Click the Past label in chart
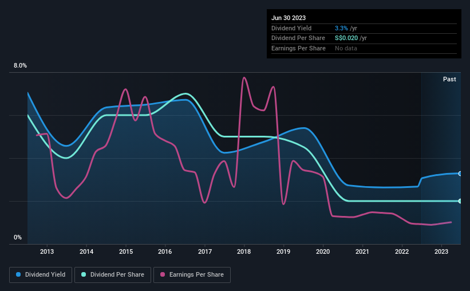The image size is (470, 291). [x=449, y=79]
